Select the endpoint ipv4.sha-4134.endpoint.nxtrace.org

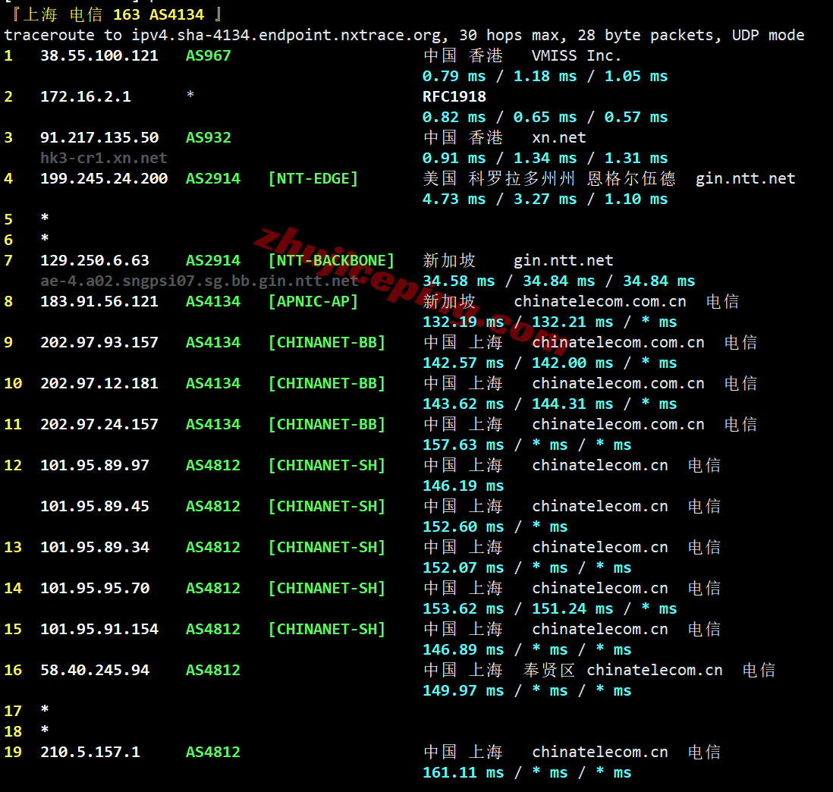286,35
